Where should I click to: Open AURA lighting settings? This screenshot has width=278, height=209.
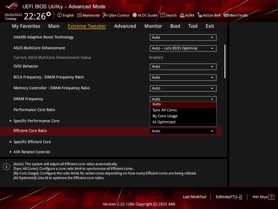(x=187, y=15)
